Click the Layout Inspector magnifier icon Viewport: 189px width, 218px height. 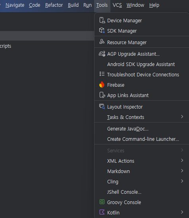point(102,107)
